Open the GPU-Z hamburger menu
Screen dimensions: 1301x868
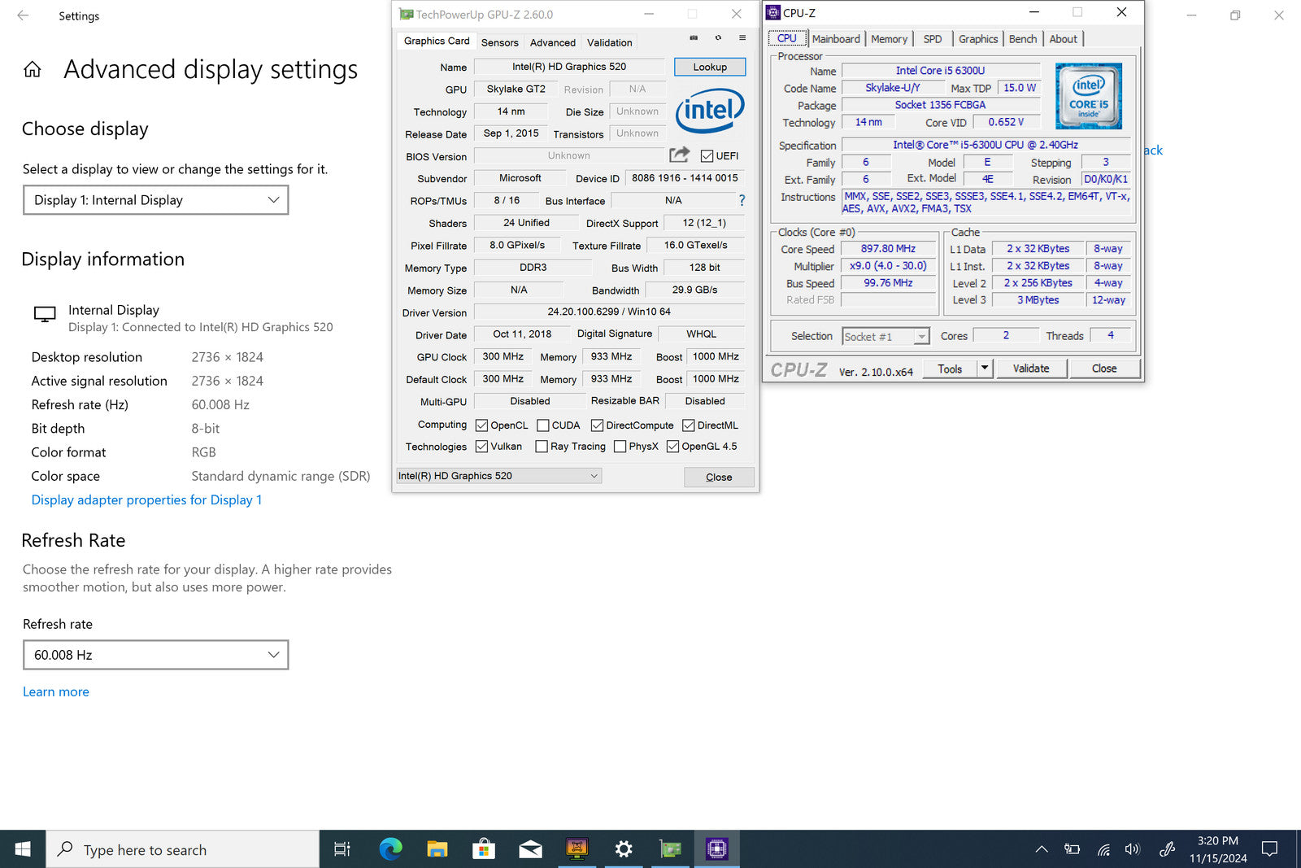(x=742, y=37)
